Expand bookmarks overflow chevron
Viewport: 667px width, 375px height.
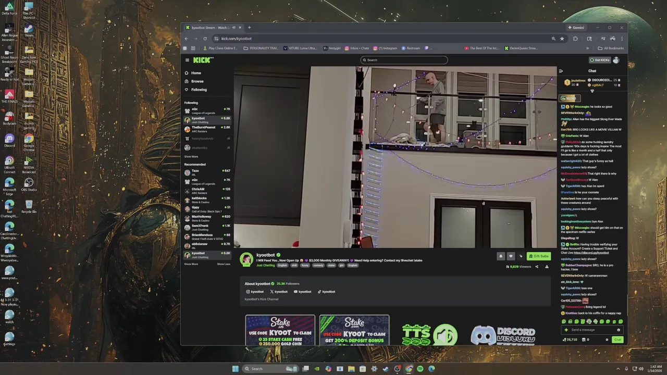coord(587,48)
